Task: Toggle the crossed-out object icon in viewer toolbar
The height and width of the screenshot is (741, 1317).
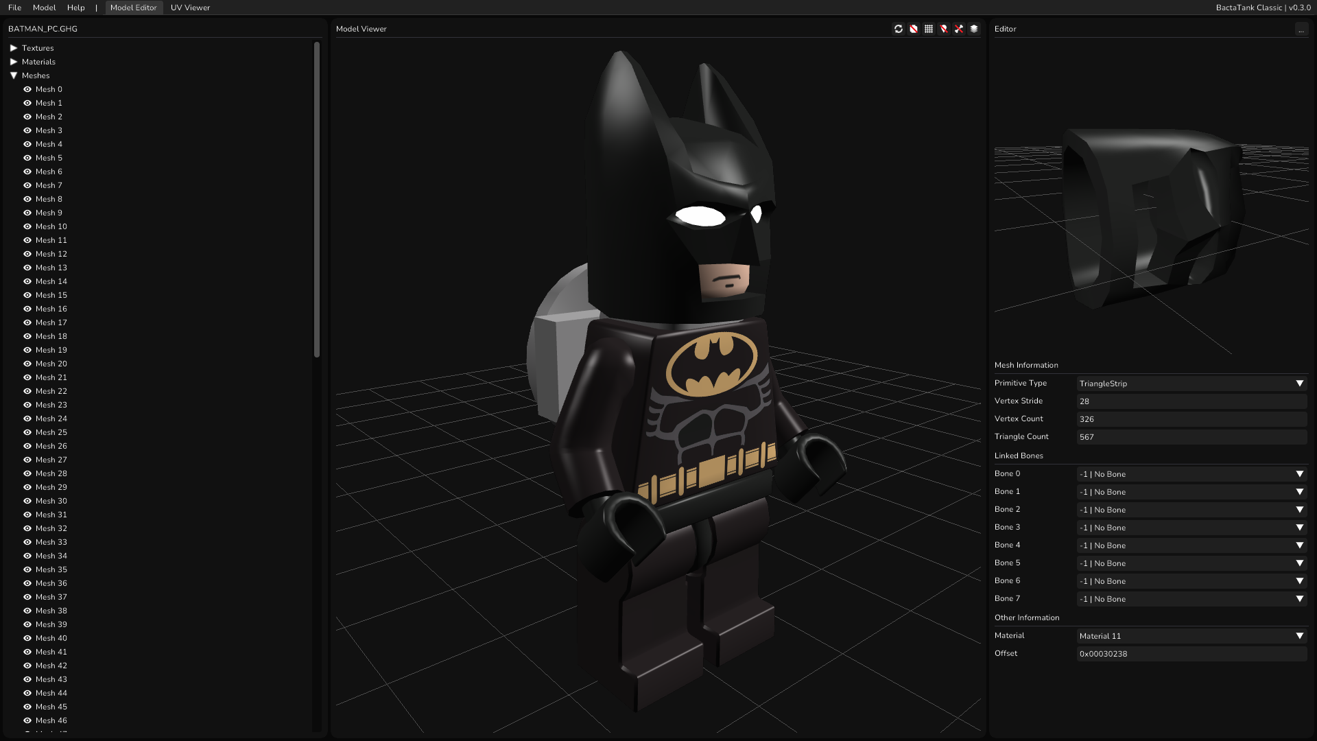Action: pyautogui.click(x=914, y=29)
